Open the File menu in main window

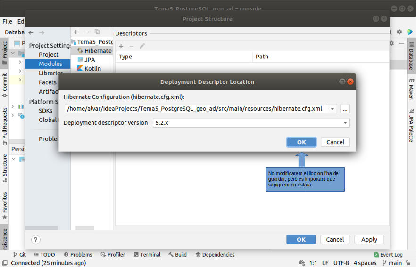(x=7, y=22)
